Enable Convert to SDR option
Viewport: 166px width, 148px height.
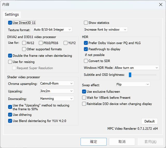pos(86,61)
